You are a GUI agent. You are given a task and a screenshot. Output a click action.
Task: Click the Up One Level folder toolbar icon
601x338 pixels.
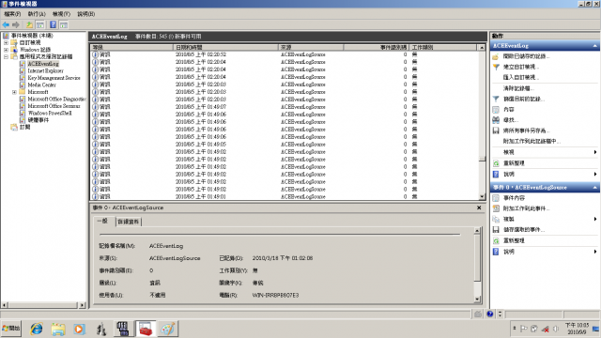(29, 25)
